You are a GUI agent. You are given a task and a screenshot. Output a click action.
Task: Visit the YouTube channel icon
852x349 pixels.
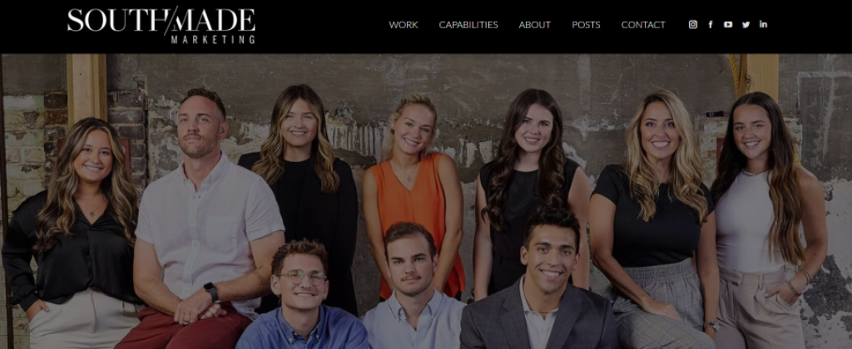point(728,24)
